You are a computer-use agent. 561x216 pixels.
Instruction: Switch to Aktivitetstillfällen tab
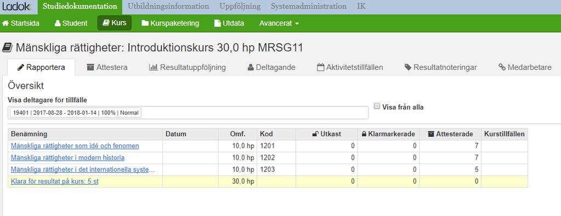[350, 67]
